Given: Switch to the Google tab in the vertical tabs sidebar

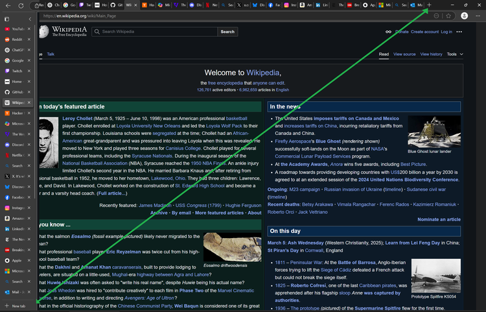Looking at the screenshot, I should point(16,60).
